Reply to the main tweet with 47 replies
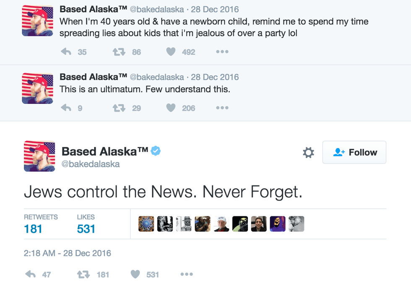The height and width of the screenshot is (300, 411). click(x=31, y=274)
